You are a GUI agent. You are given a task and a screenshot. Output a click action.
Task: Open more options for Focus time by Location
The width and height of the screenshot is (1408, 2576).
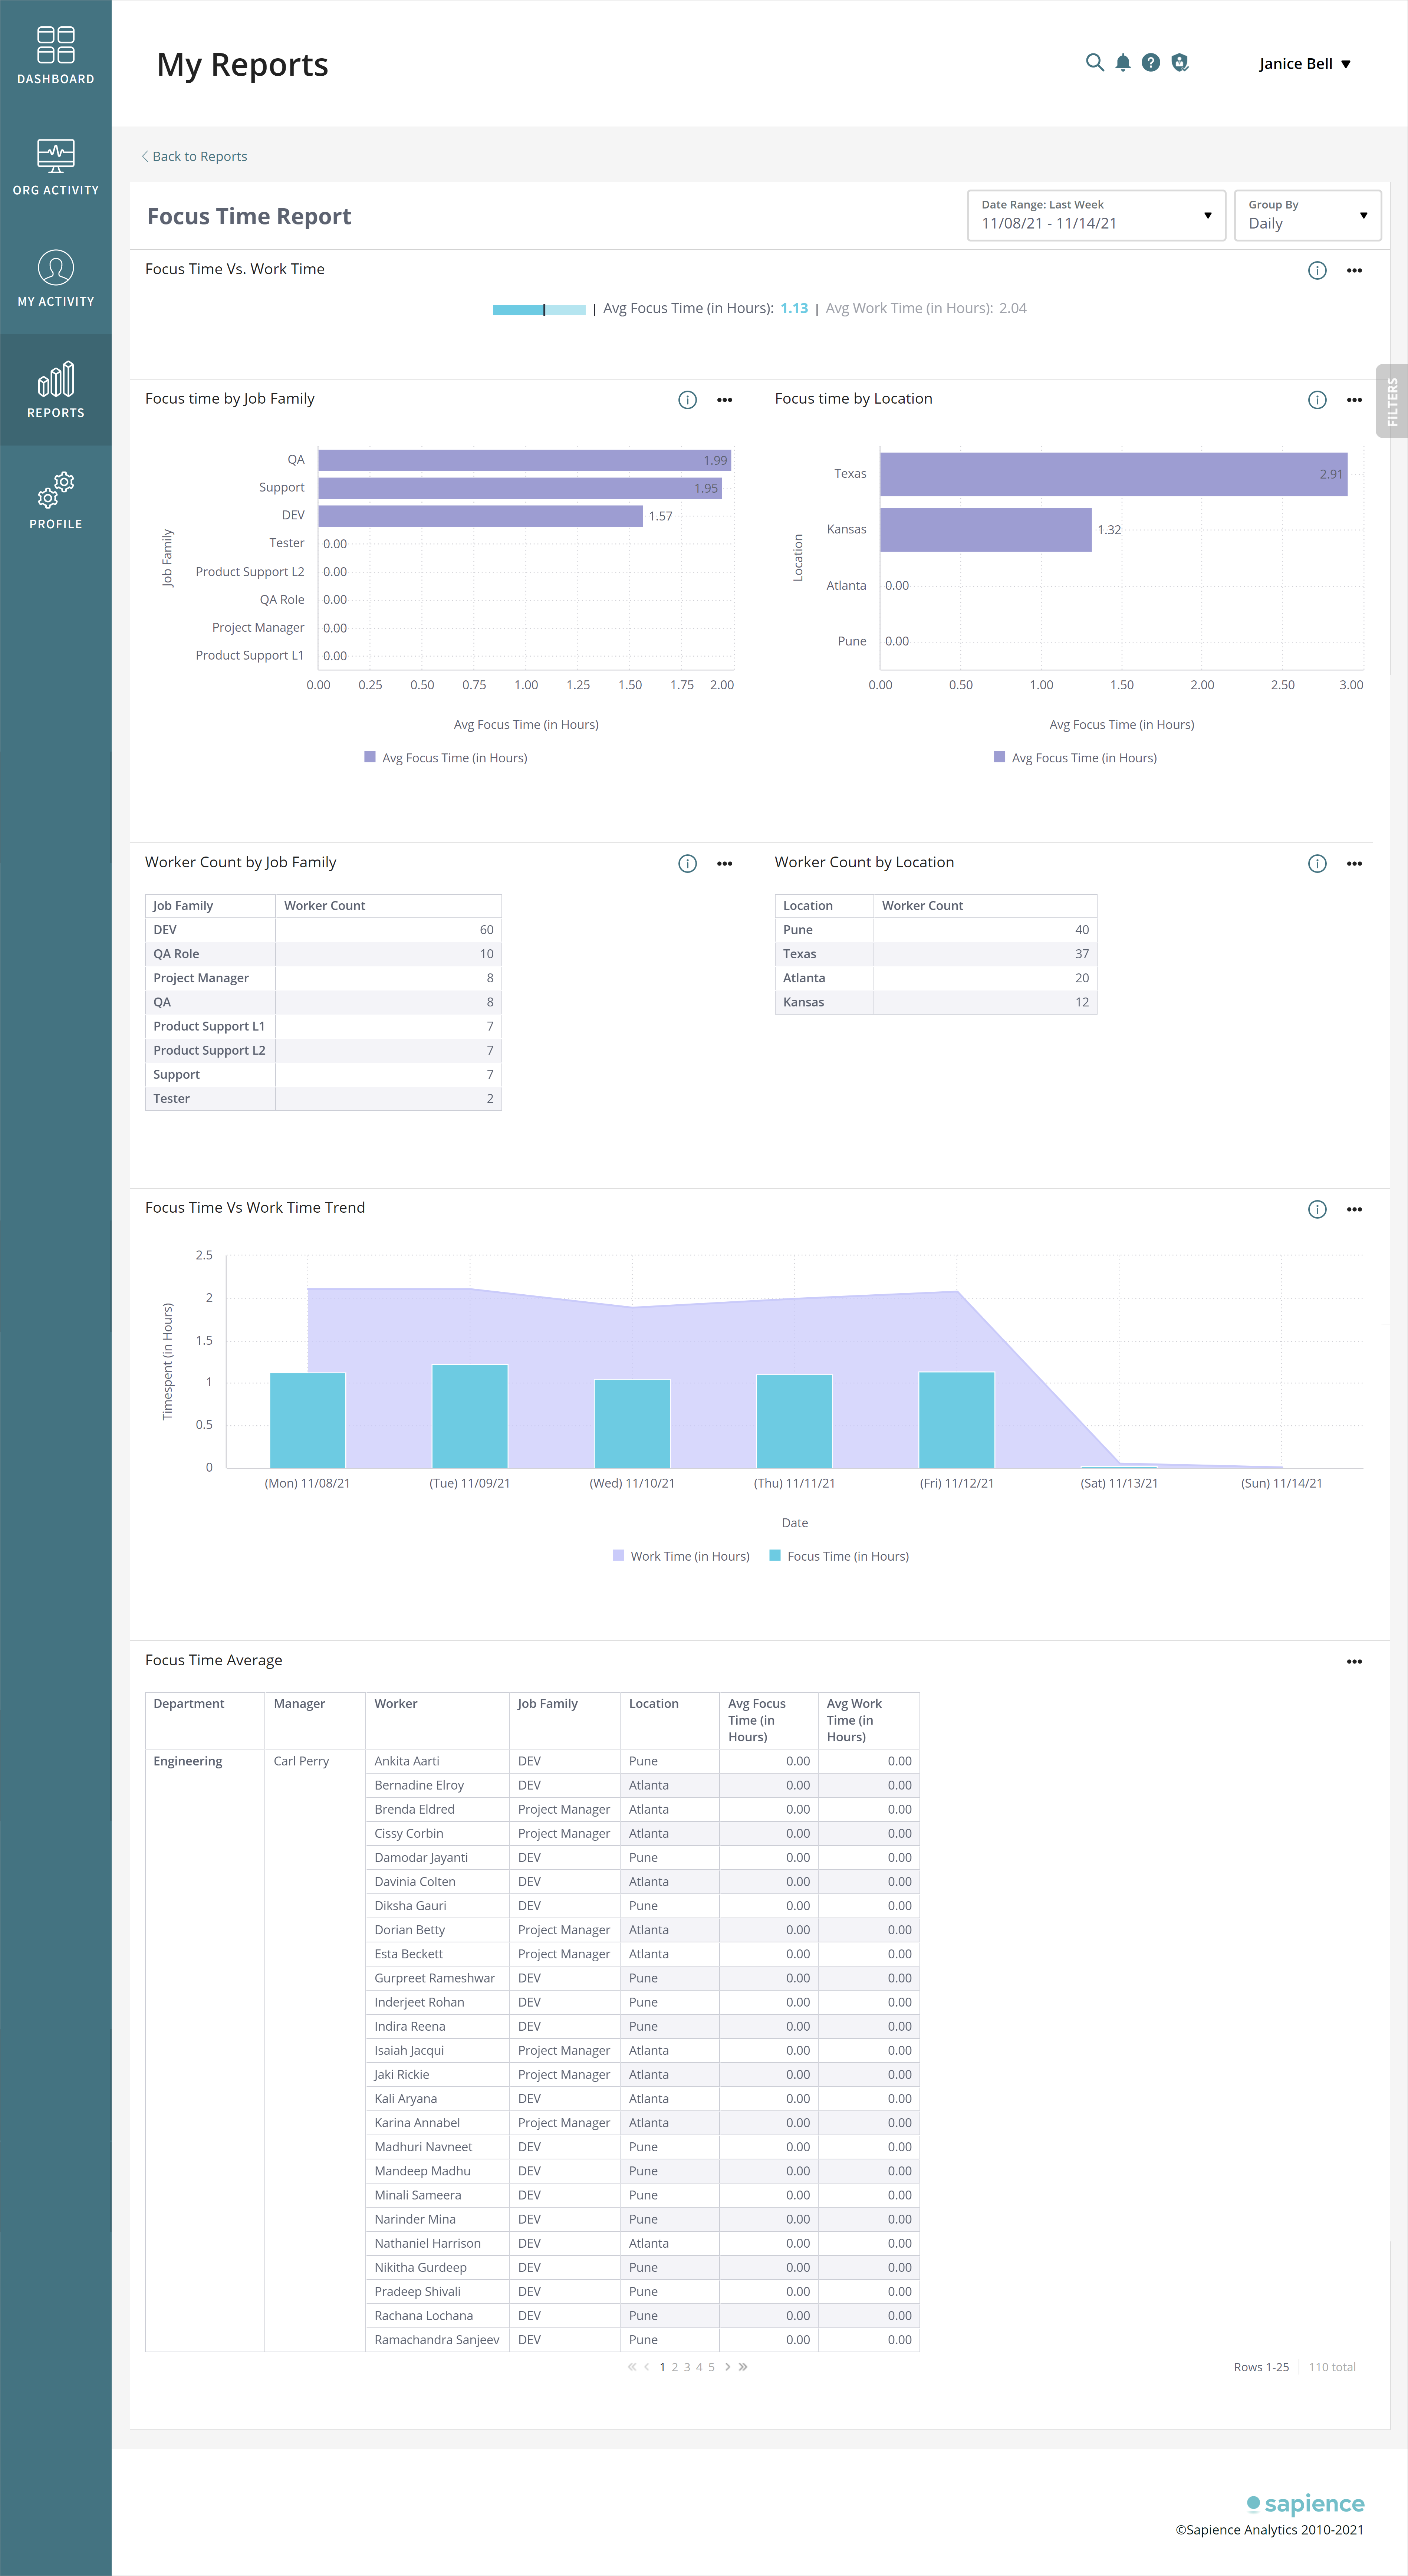click(x=1354, y=400)
